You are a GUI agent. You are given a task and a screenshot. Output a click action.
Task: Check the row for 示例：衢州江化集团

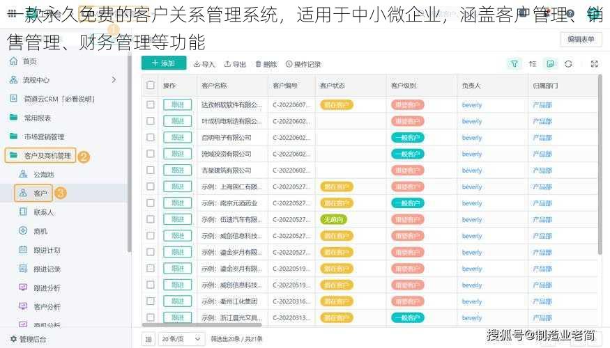click(x=151, y=301)
